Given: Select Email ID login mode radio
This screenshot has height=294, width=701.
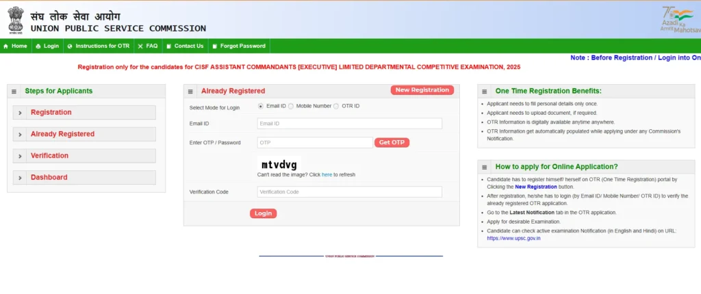Looking at the screenshot, I should coord(261,107).
